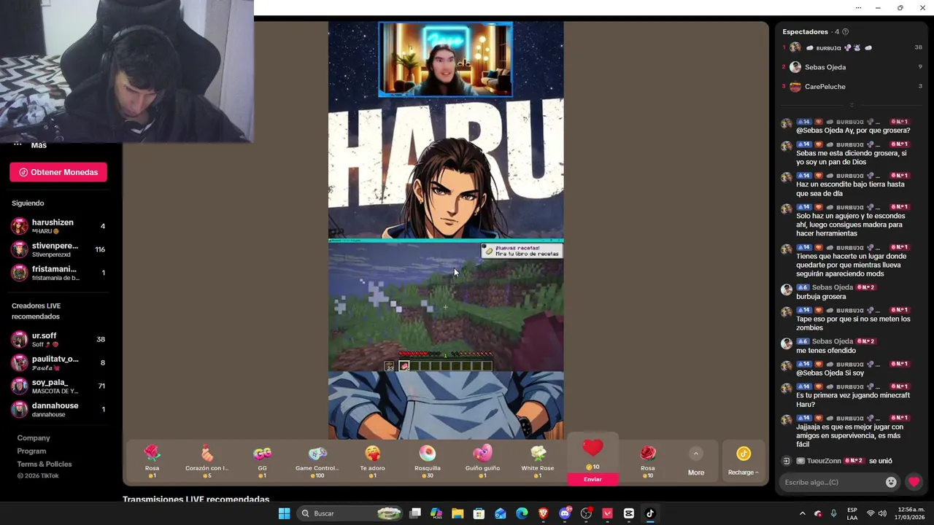934x525 pixels.
Task: Click harushizen avatar in sidebar
Action: (x=19, y=226)
